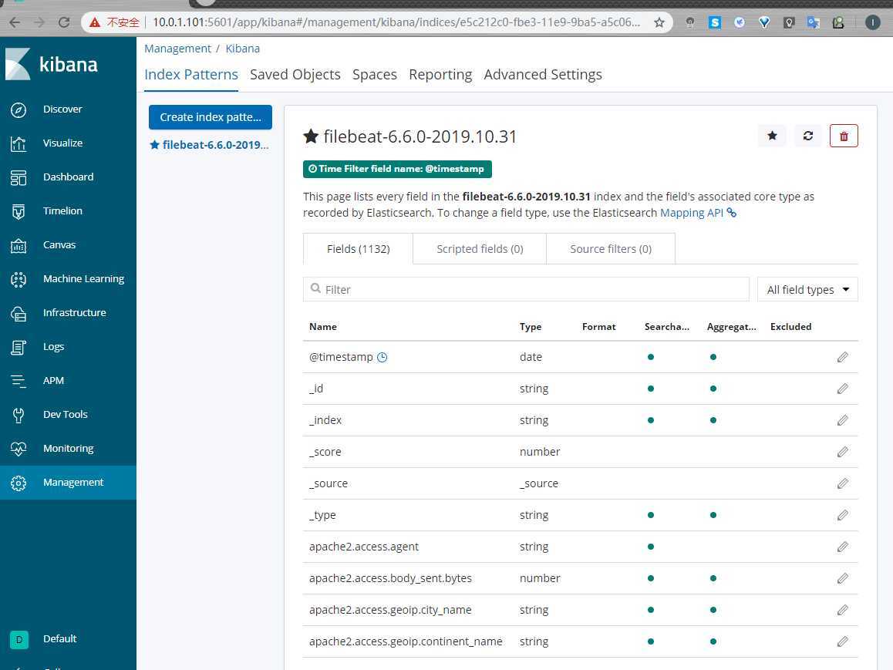Delete the filebeat index pattern
The height and width of the screenshot is (670, 893).
[x=844, y=136]
